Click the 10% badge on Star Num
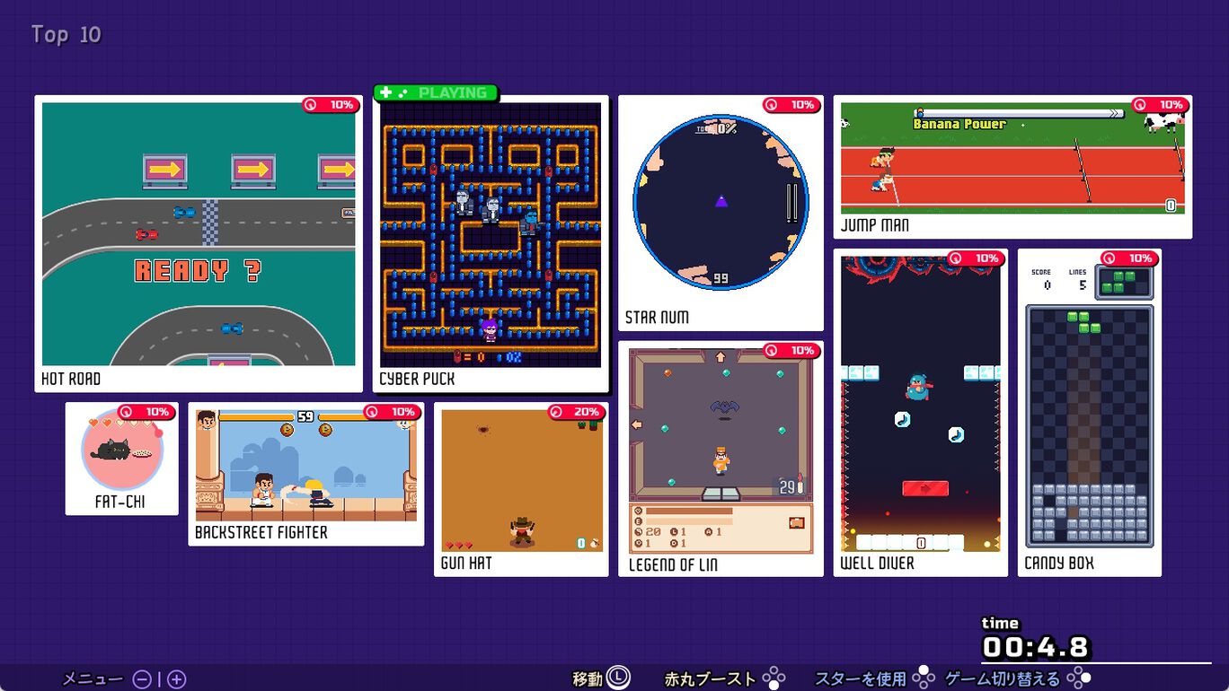Image resolution: width=1229 pixels, height=691 pixels. point(791,105)
